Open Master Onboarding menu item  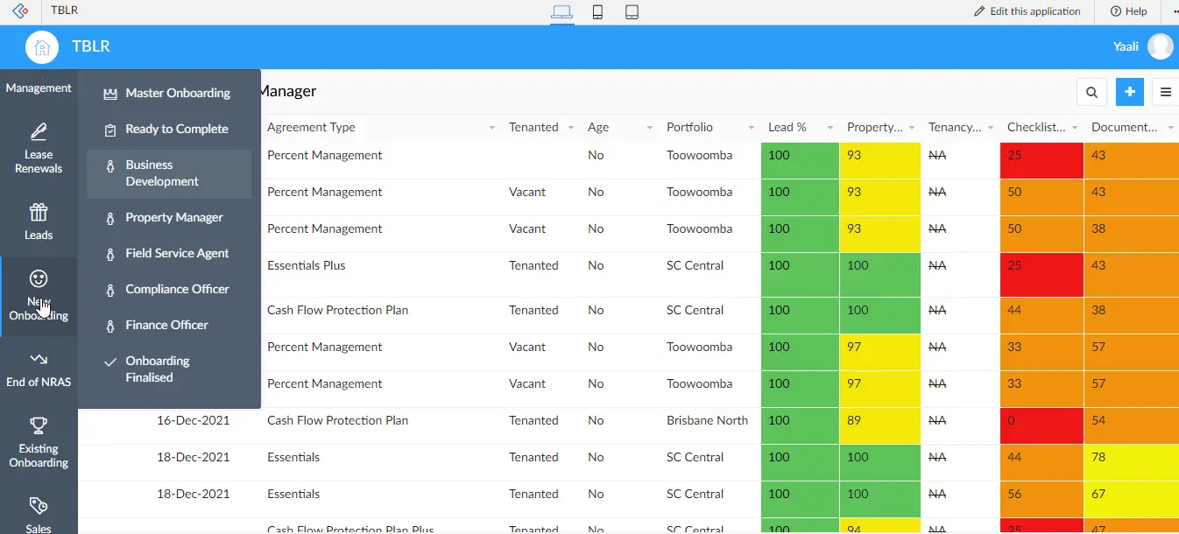point(177,92)
